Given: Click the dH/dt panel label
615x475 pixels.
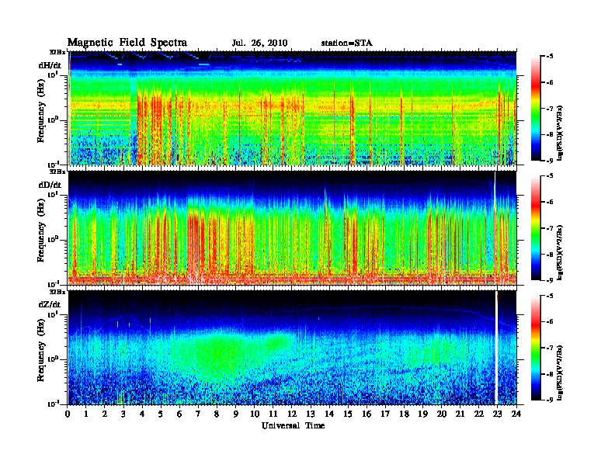Looking at the screenshot, I should coord(50,65).
